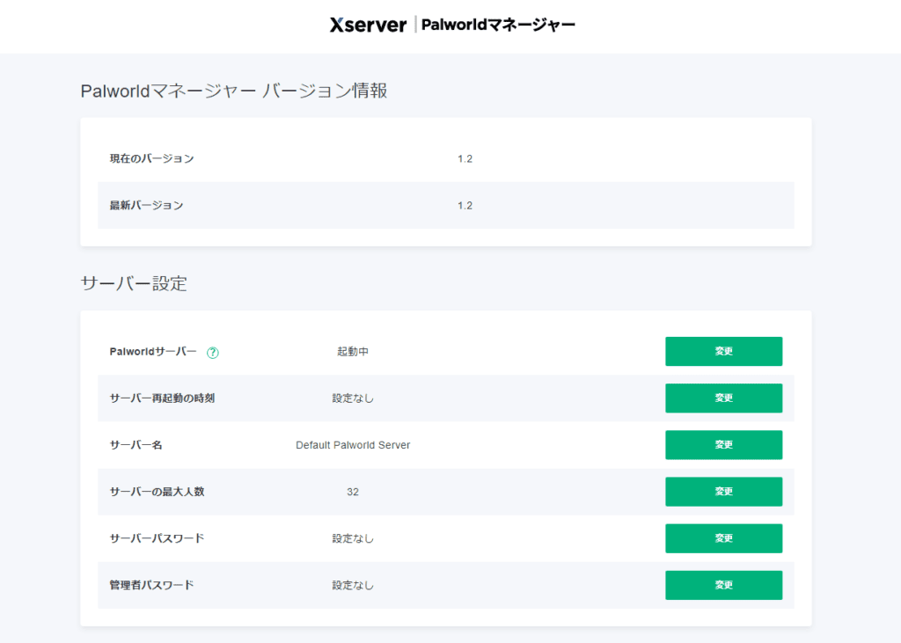Select the 現在のバージョン label

(x=151, y=158)
